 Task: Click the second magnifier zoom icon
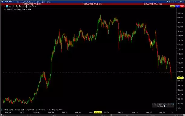(20, 6)
